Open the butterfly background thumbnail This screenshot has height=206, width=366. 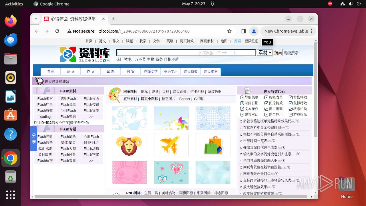coord(171,173)
